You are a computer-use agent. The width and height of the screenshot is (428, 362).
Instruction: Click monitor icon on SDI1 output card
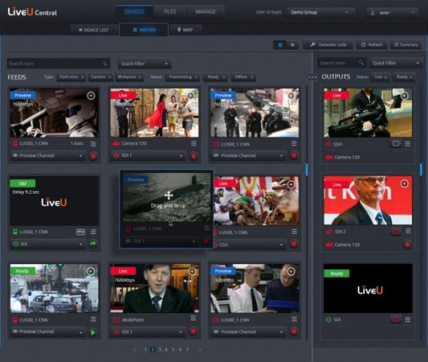click(397, 143)
